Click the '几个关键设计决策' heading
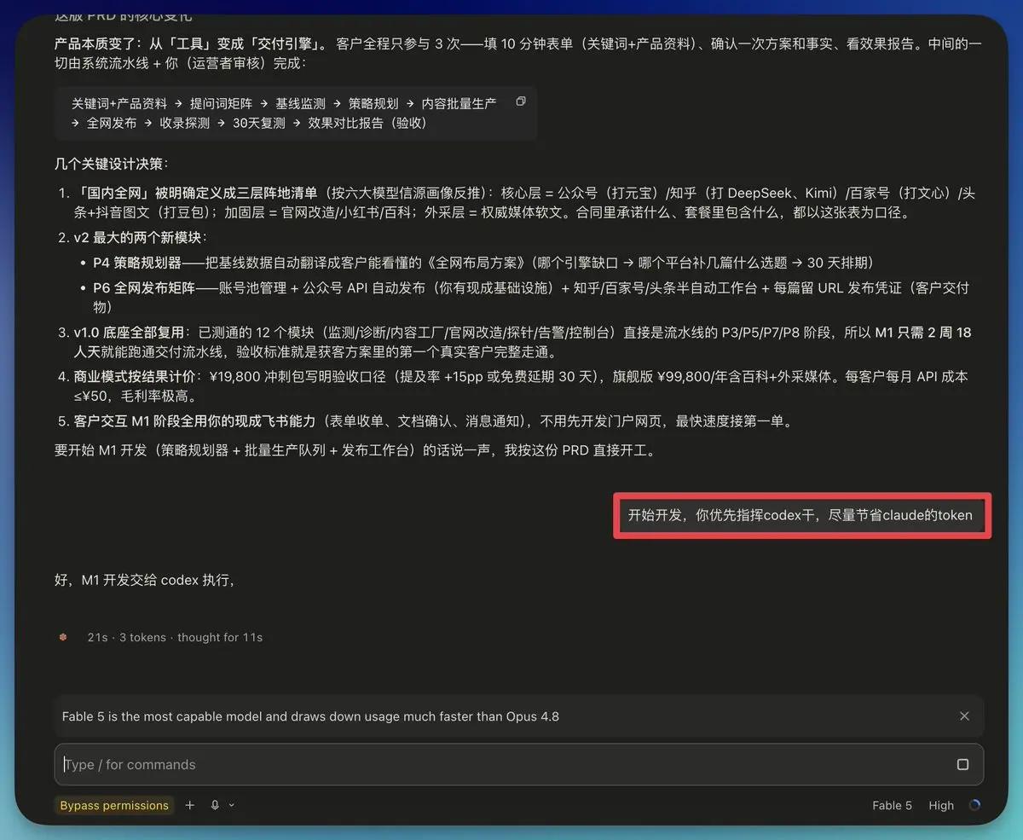1023x840 pixels. 112,164
